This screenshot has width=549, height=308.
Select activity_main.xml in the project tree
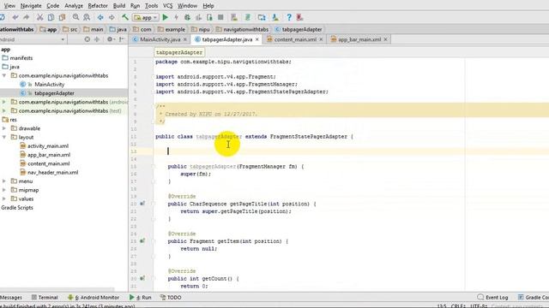pos(48,146)
